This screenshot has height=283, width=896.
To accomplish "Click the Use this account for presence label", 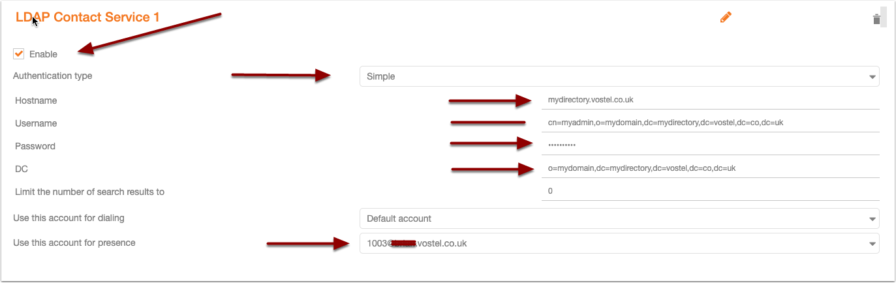I will pos(74,243).
